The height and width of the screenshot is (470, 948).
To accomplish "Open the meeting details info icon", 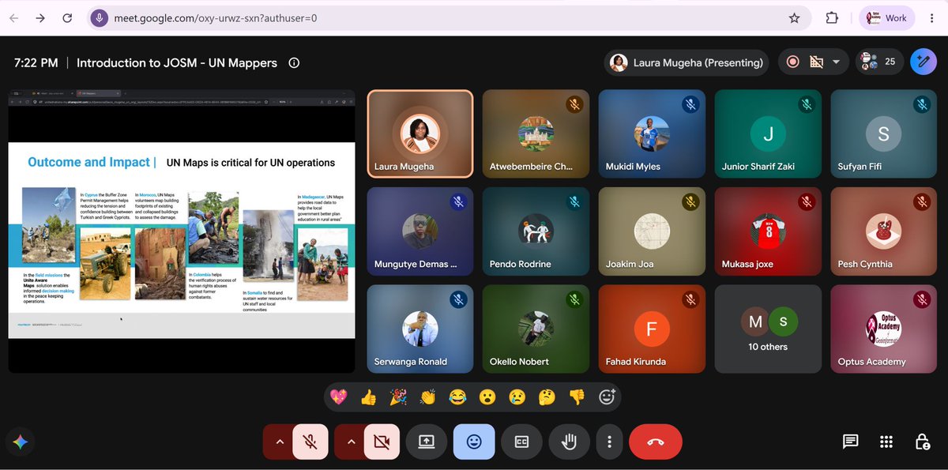I will tap(294, 62).
